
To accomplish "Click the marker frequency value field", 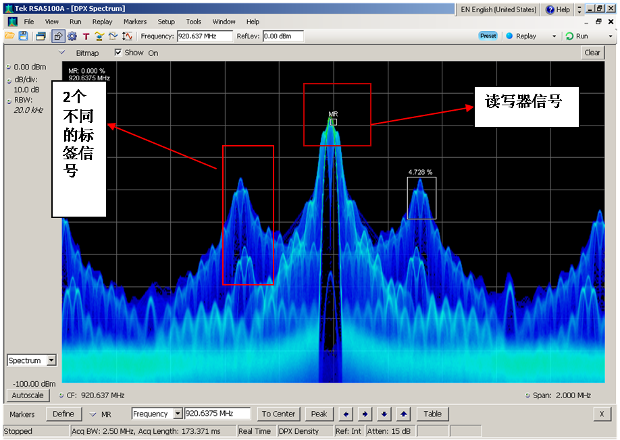I will [x=217, y=414].
